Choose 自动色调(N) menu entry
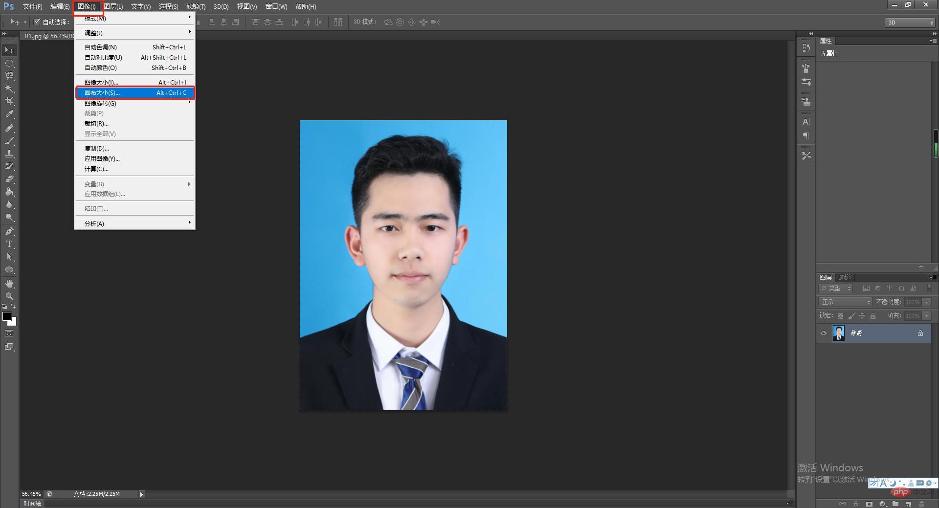The width and height of the screenshot is (939, 508). [135, 47]
